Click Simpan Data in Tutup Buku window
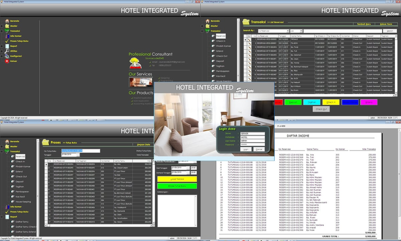401x241 pixels. [143, 145]
